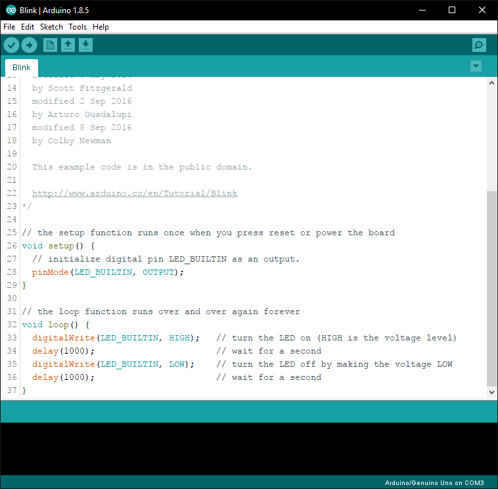Click 'by Colby Newman' comment line

coord(72,141)
